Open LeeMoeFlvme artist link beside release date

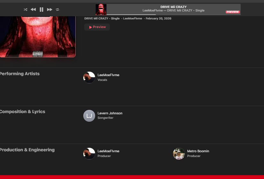(x=132, y=18)
